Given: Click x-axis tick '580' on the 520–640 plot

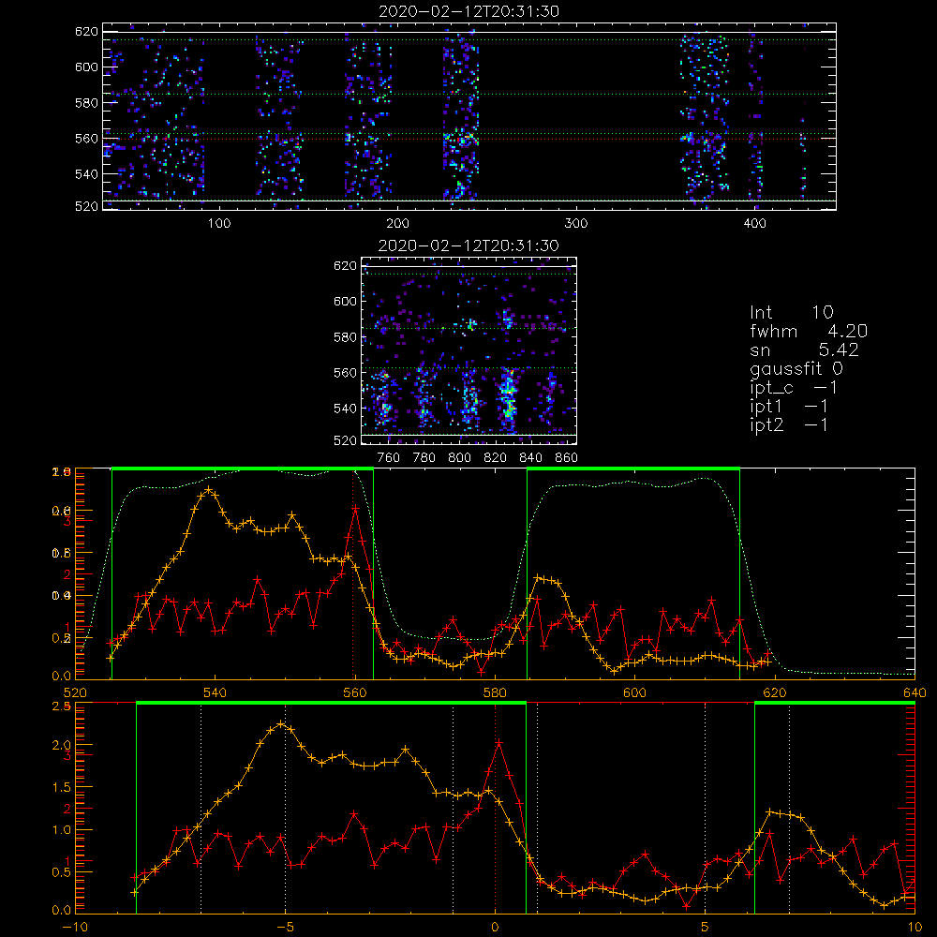Looking at the screenshot, I should [495, 693].
